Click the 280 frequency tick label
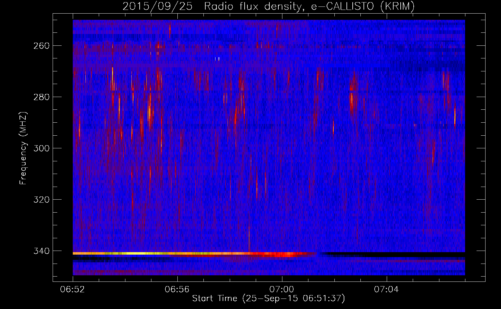The image size is (501, 309). point(41,97)
